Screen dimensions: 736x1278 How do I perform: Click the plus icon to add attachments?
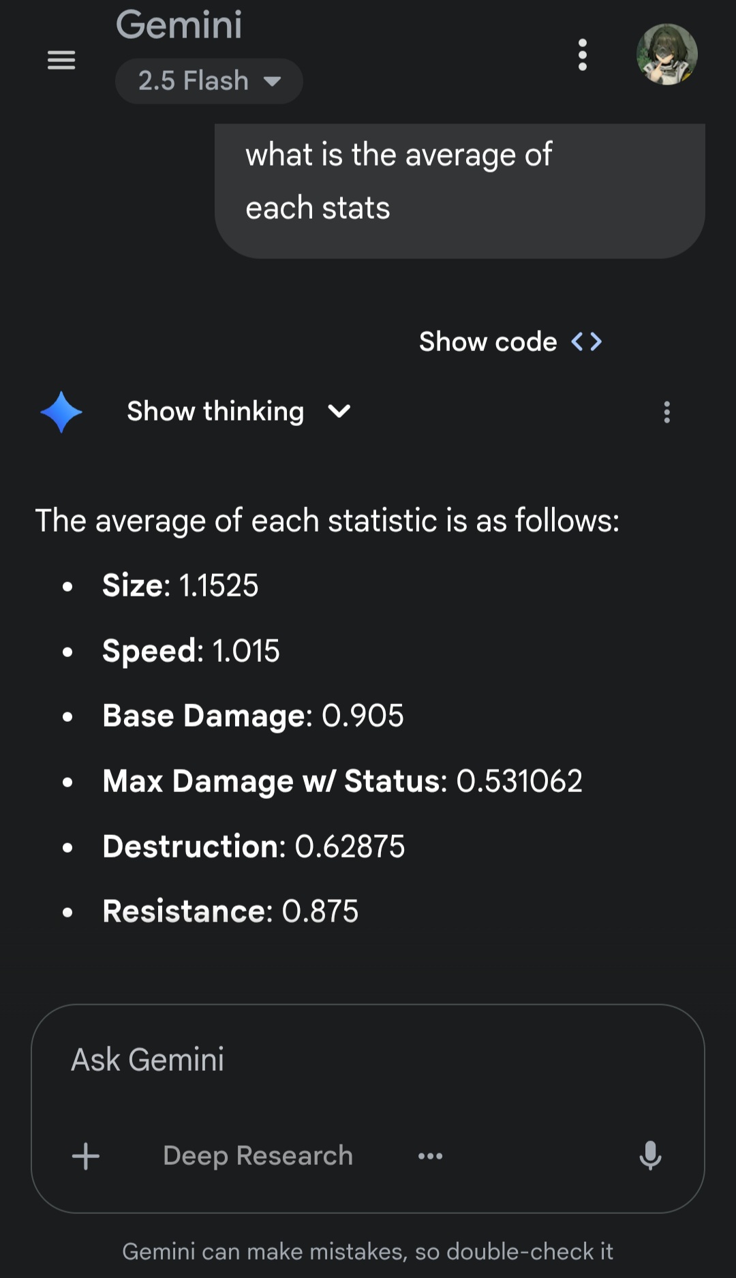86,1156
